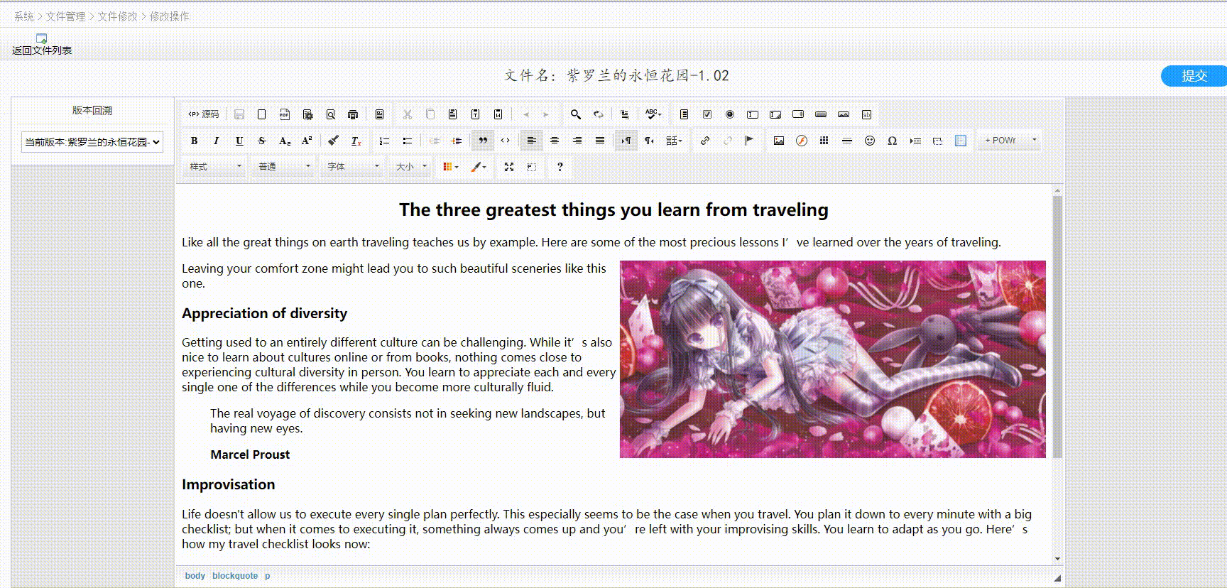Screen dimensions: 1227x588
Task: Open the + POWr plugin dropdown
Action: tap(1010, 141)
